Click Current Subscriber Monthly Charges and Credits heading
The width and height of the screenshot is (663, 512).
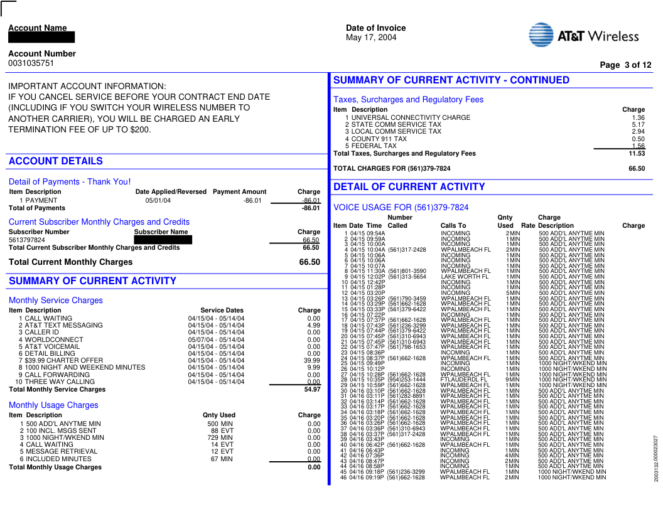tap(99, 222)
